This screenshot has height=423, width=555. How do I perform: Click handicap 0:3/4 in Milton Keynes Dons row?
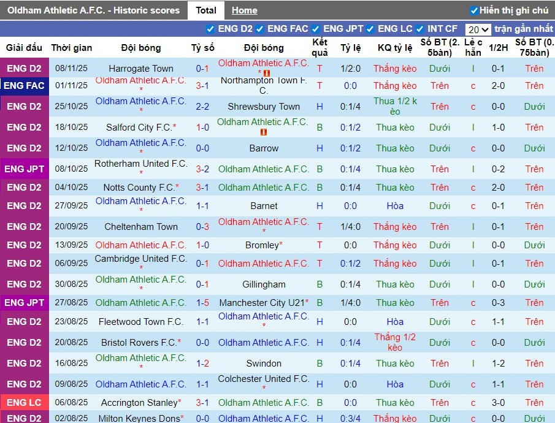350,418
